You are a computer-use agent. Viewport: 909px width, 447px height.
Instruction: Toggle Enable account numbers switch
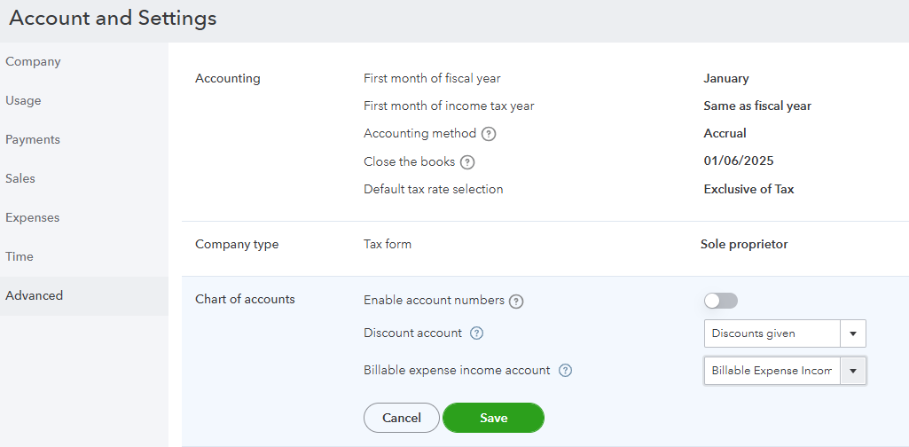[x=721, y=301]
